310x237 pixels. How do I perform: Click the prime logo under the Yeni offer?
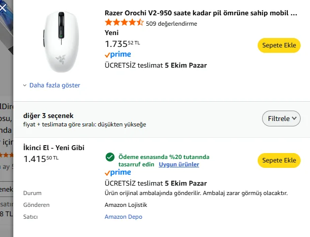pos(118,55)
